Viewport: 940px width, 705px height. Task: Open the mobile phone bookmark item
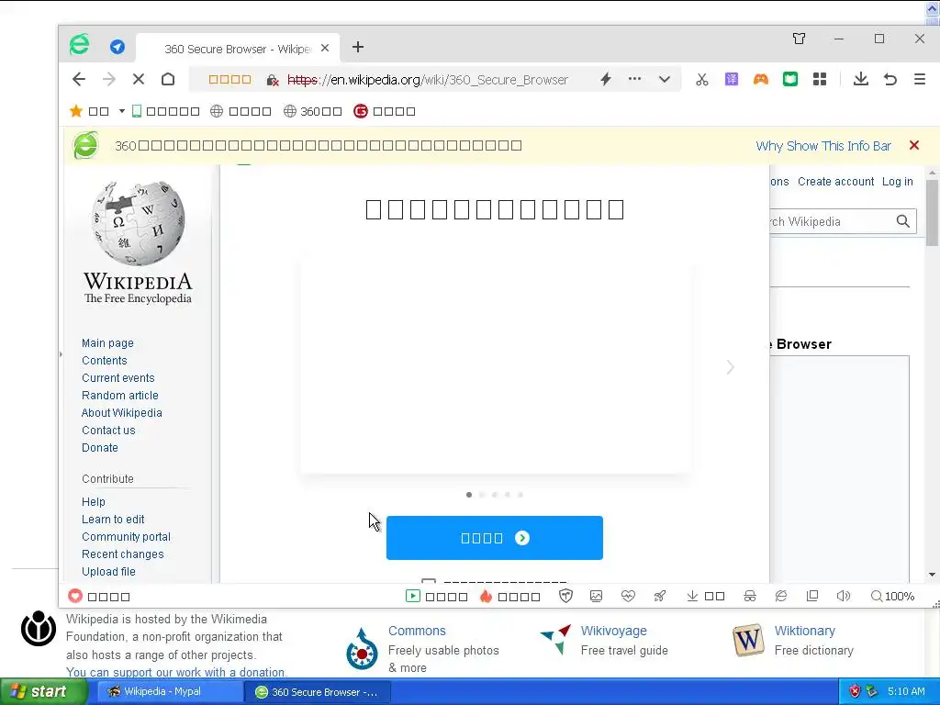(165, 111)
